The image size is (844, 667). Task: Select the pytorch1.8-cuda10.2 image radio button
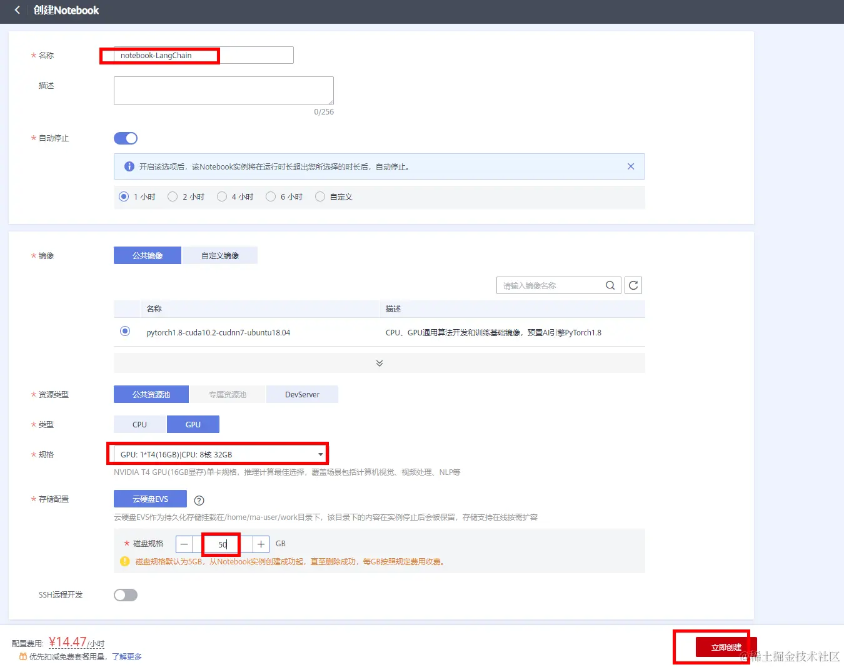(x=125, y=331)
